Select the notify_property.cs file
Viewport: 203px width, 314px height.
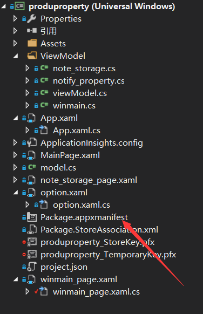(89, 81)
